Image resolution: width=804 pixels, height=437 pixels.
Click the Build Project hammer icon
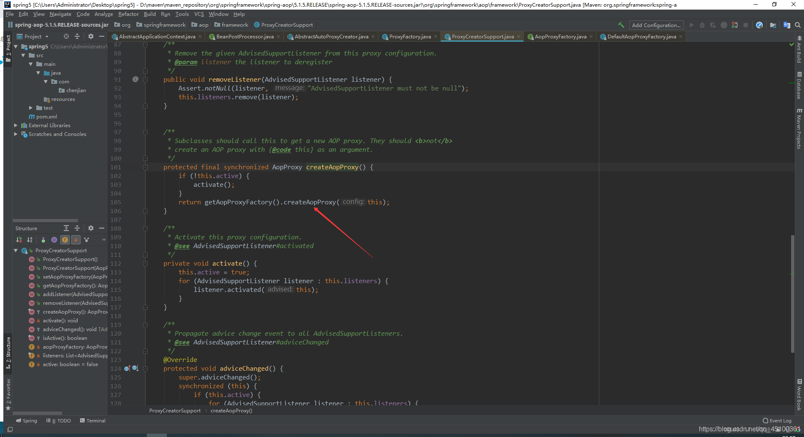(x=621, y=25)
